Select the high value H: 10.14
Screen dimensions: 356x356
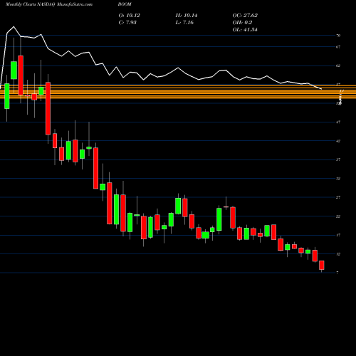[x=187, y=16]
